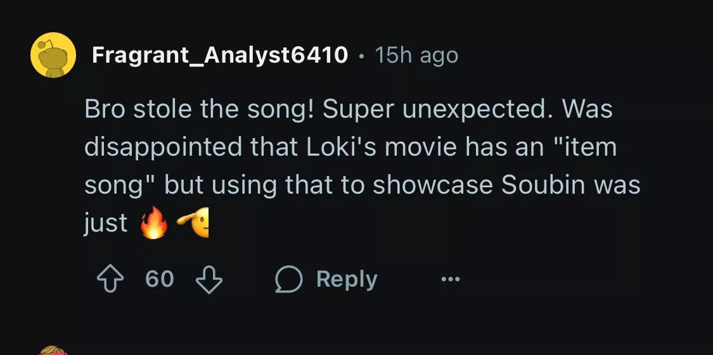Open the three-dot more options menu
713x355 pixels.
click(x=451, y=279)
